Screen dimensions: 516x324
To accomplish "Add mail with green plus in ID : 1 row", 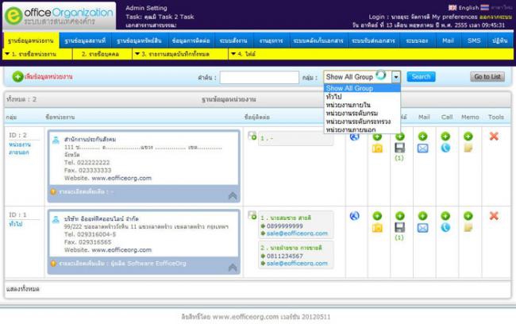I will [423, 216].
